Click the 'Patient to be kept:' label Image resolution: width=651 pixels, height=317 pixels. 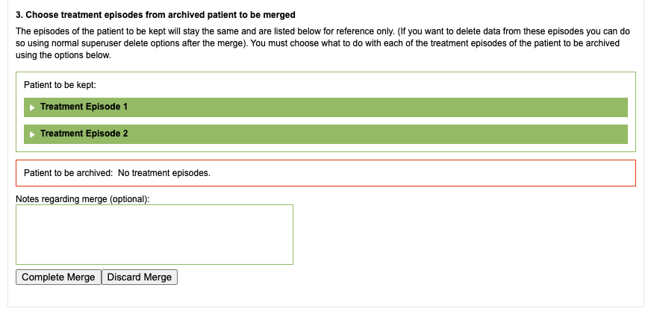pos(60,85)
